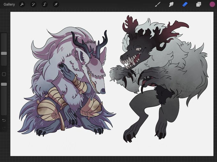
Task: Select the Smudge tool
Action: [171, 4]
